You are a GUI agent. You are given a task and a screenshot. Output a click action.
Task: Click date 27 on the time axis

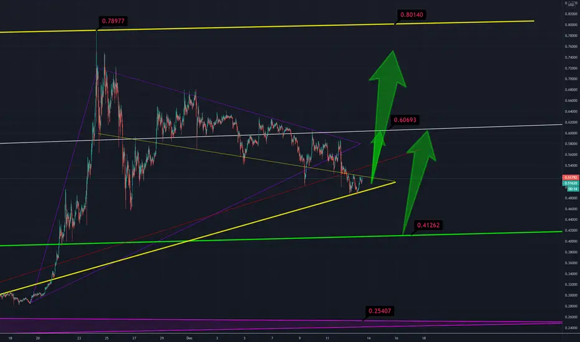click(134, 338)
